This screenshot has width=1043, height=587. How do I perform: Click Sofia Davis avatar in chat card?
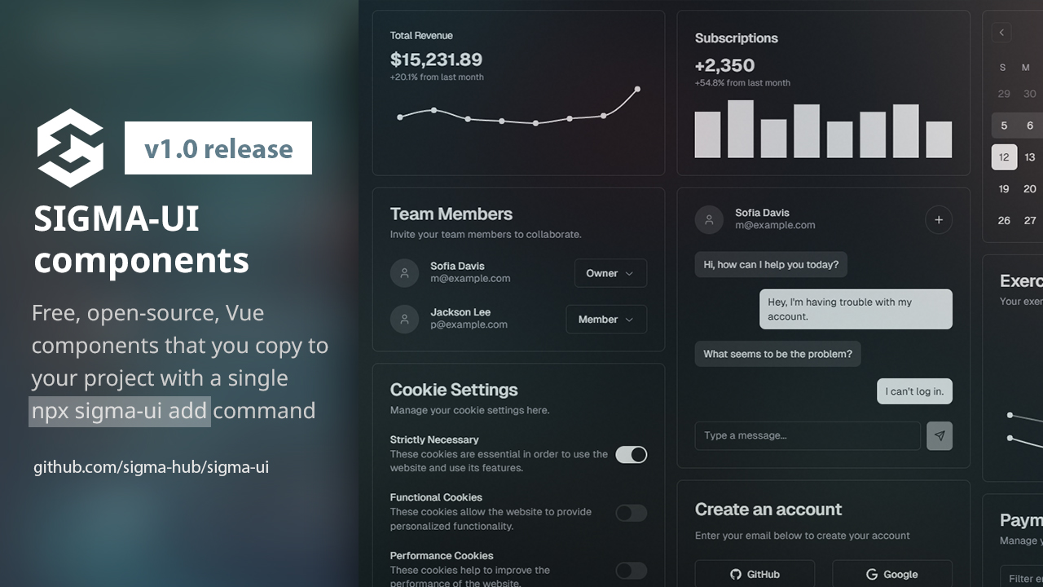(x=709, y=219)
